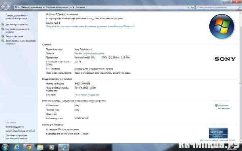Viewport: 242px width, 151px height.
Task: Expand the address bar history dropdown arrow
Action: coord(188,7)
